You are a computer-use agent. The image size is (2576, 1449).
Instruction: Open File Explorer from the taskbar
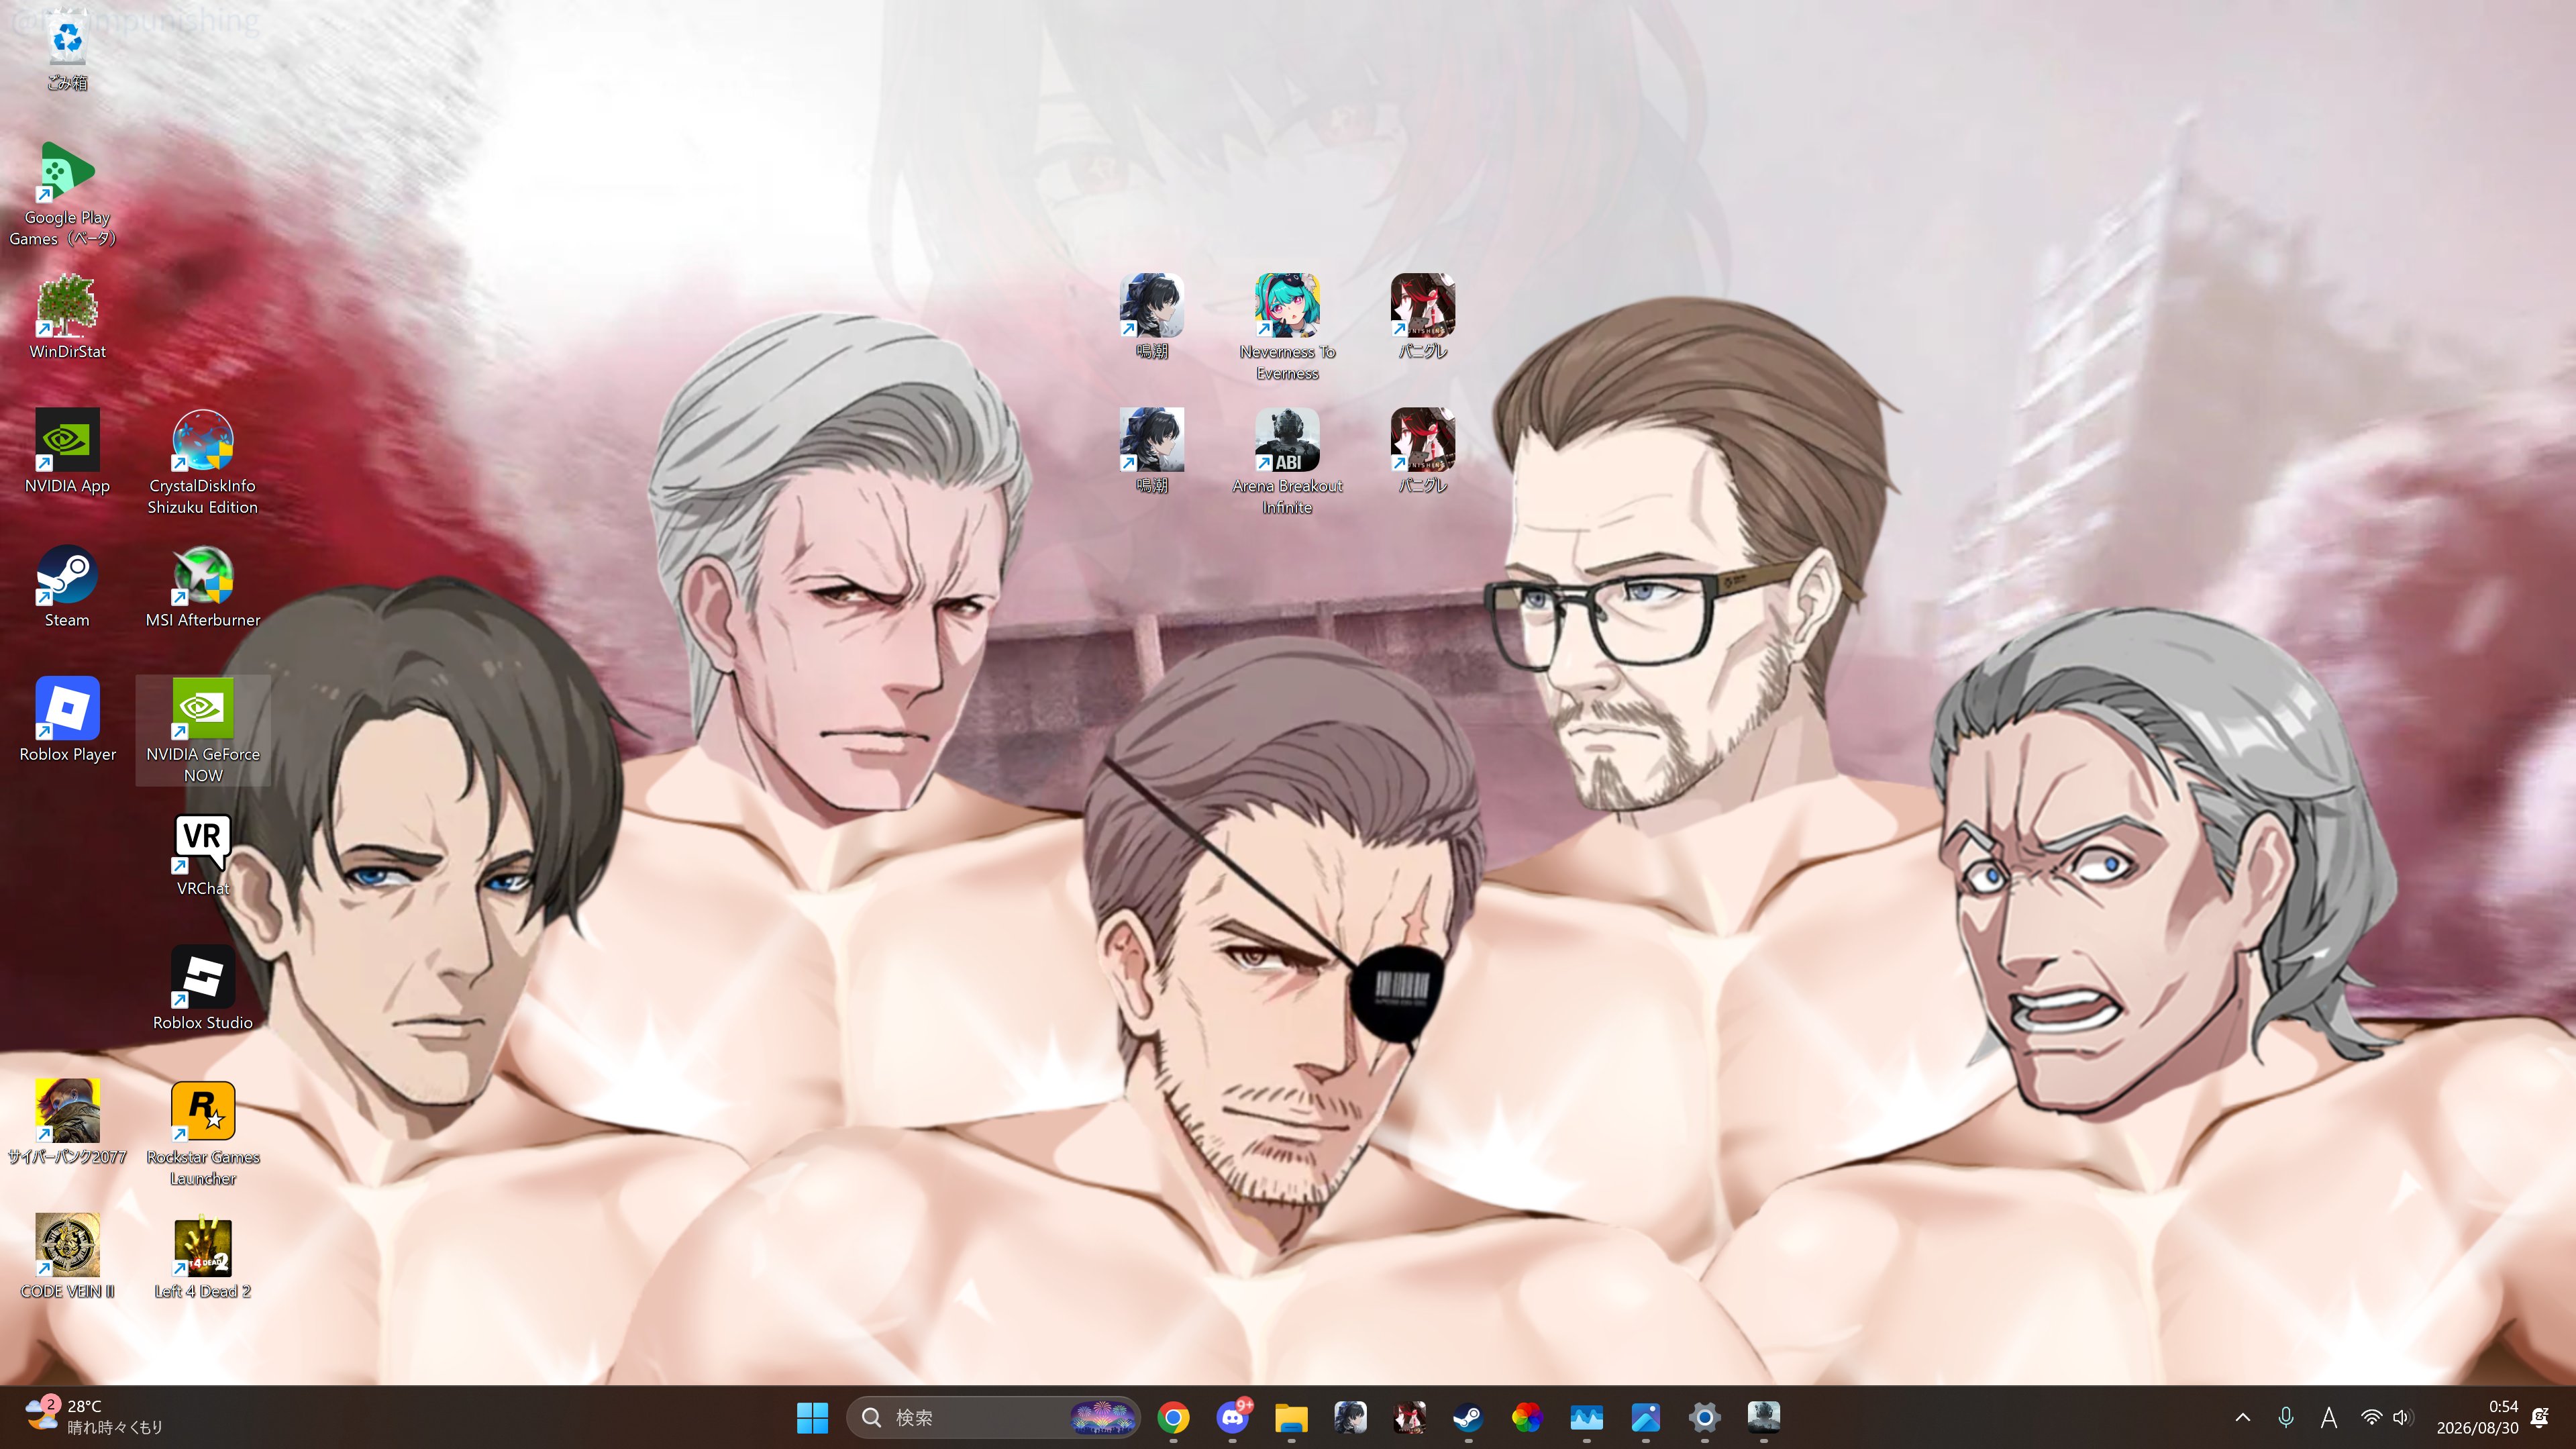pyautogui.click(x=1291, y=1417)
